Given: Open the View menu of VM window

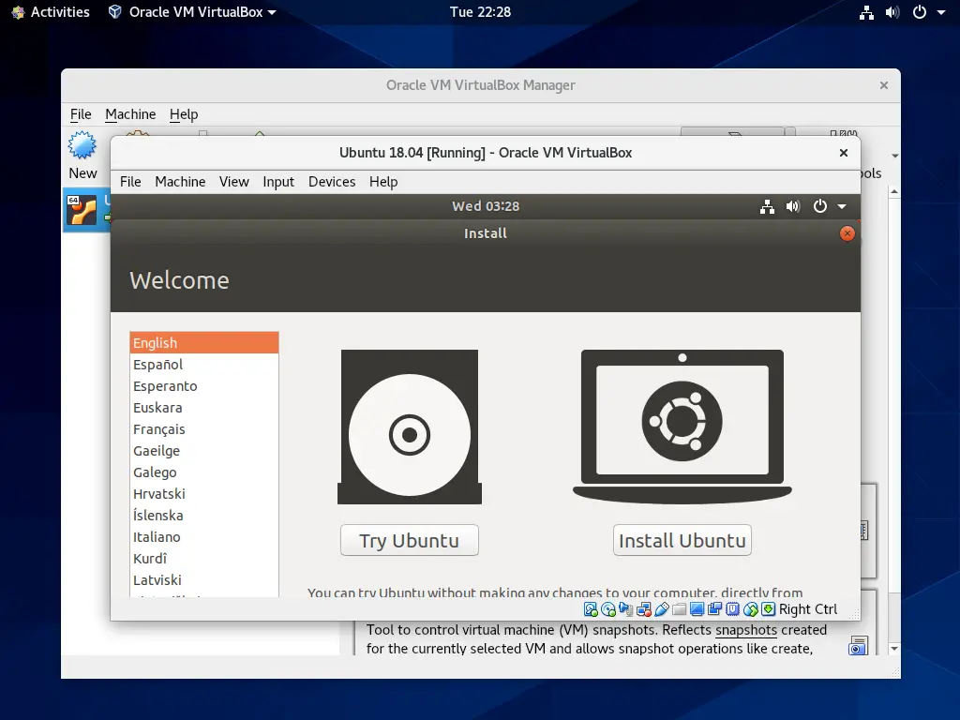Looking at the screenshot, I should 233,182.
